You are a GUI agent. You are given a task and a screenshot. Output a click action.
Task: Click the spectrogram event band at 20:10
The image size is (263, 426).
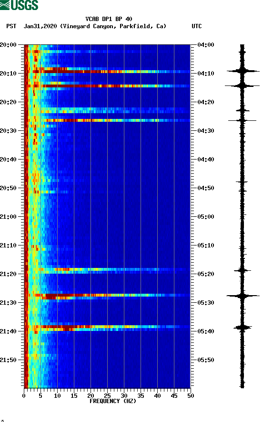[x=107, y=72]
